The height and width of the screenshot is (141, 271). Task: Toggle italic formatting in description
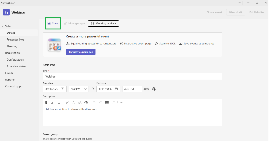click(x=52, y=102)
